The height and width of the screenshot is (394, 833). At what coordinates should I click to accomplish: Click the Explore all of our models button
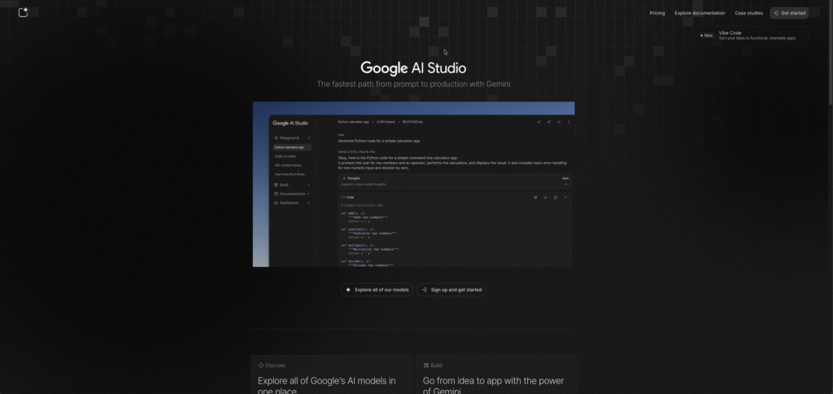(377, 290)
